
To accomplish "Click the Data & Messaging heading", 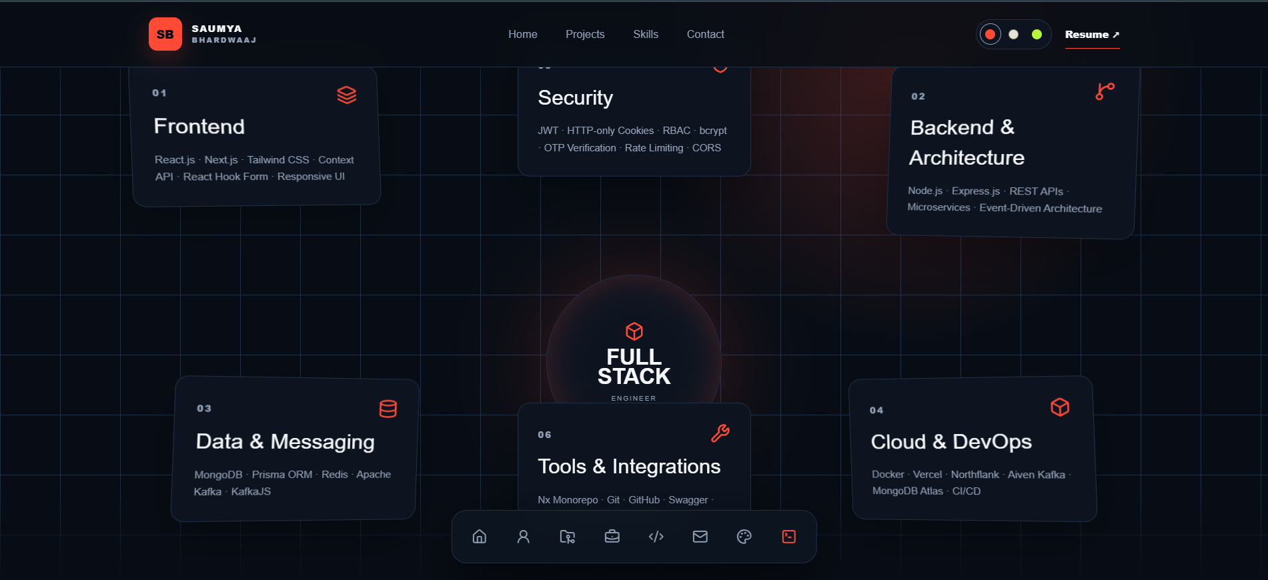I will point(285,441).
